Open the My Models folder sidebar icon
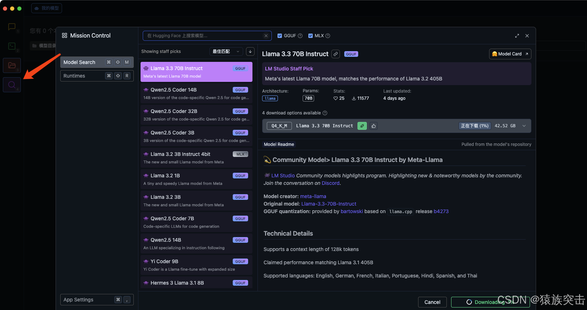Viewport: 587px width, 310px height. pos(12,65)
